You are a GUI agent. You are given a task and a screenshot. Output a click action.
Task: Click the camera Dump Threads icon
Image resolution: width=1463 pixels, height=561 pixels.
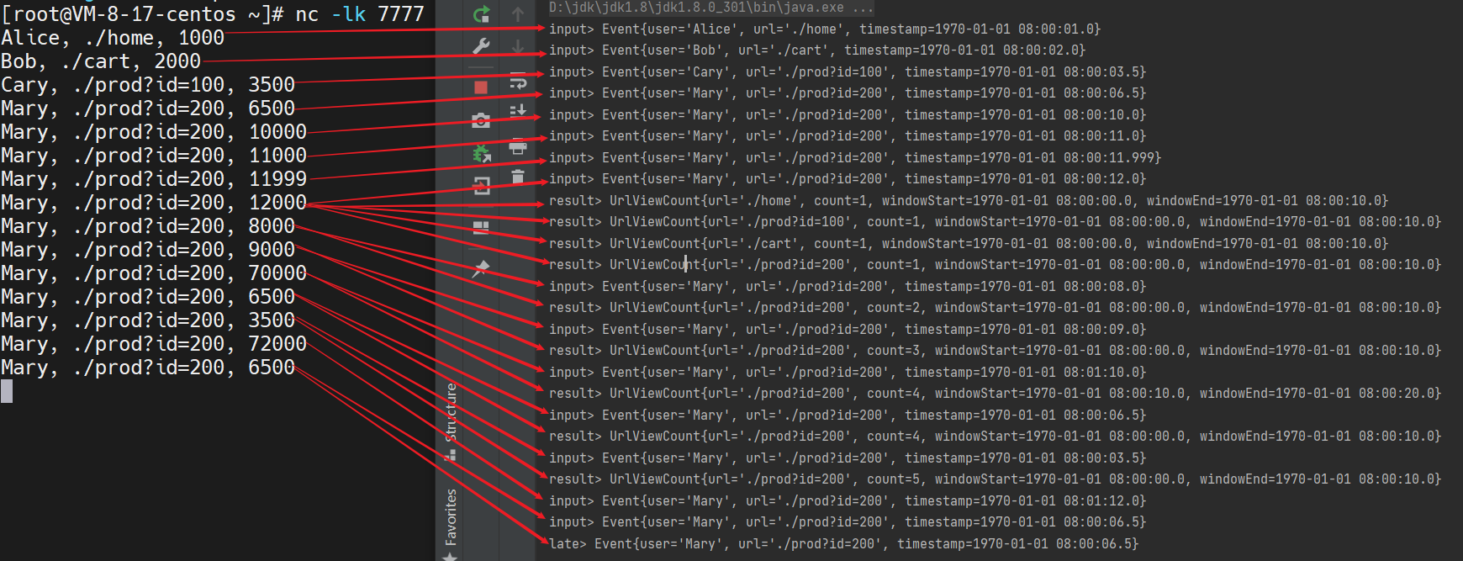click(481, 121)
